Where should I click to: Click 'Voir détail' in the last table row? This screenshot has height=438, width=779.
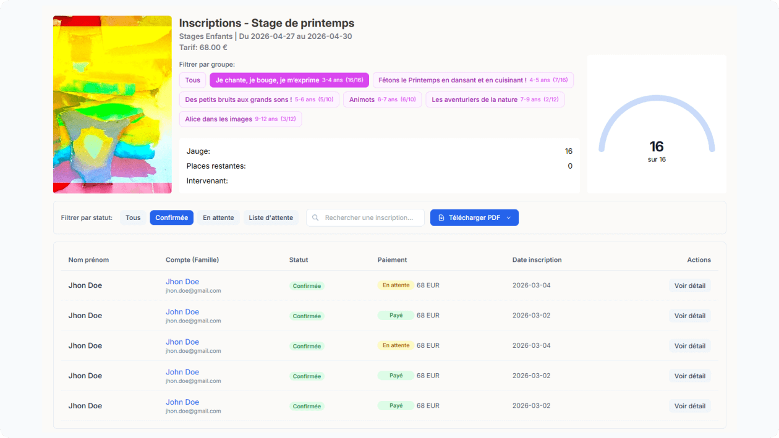pos(689,406)
